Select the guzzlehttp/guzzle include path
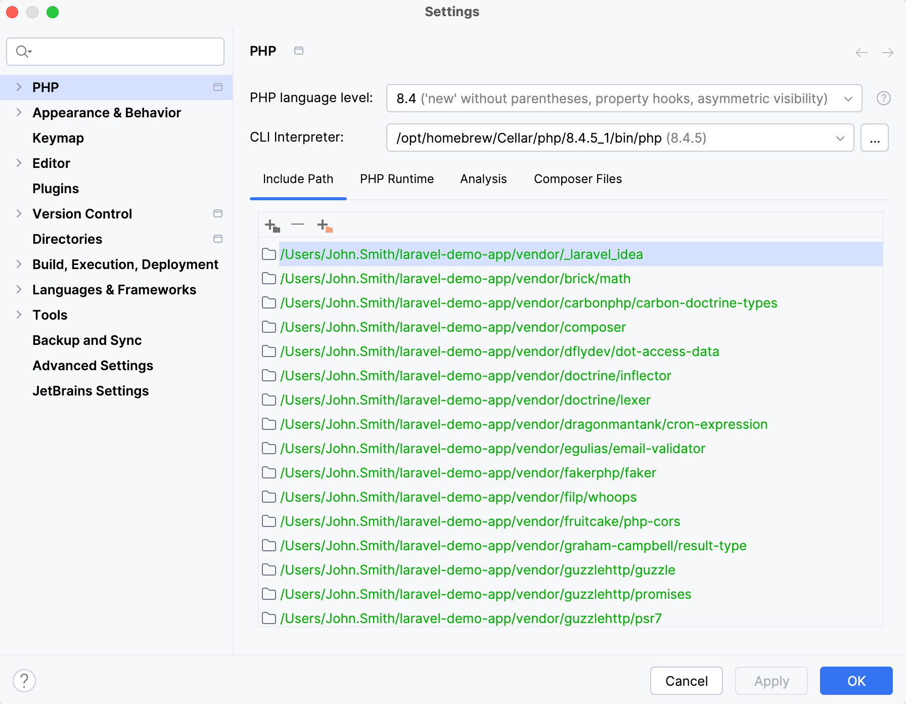The image size is (906, 704). (x=477, y=569)
